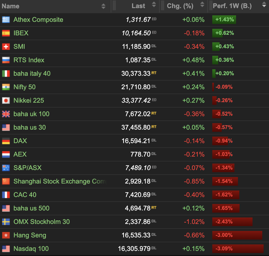Open the Nasdaq 100 index link

click(x=31, y=249)
